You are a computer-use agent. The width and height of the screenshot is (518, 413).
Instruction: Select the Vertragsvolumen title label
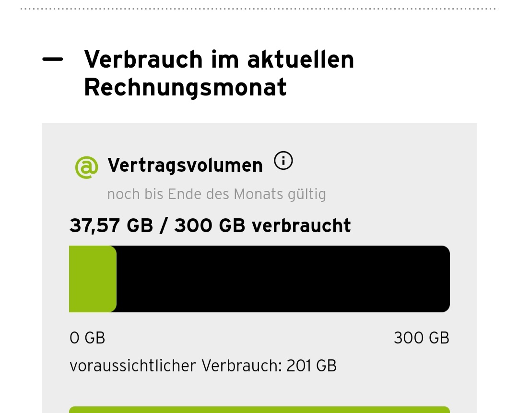pyautogui.click(x=185, y=165)
